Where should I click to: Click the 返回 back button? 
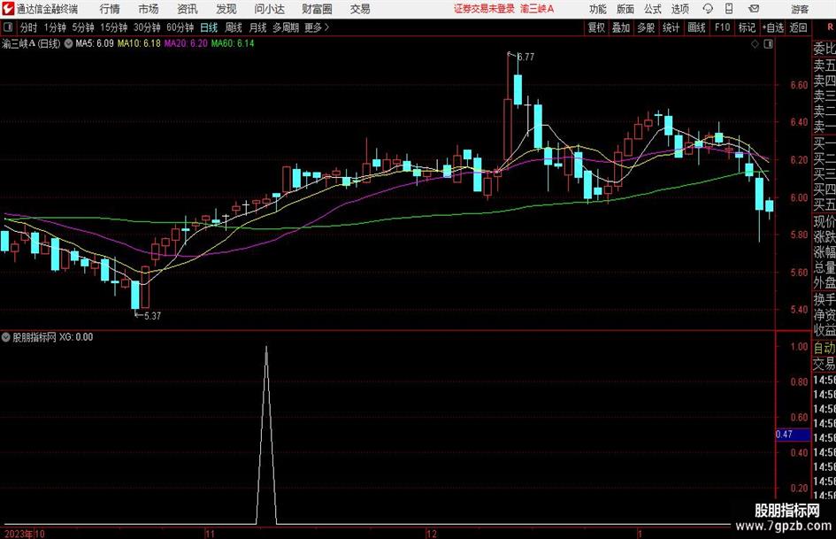798,27
